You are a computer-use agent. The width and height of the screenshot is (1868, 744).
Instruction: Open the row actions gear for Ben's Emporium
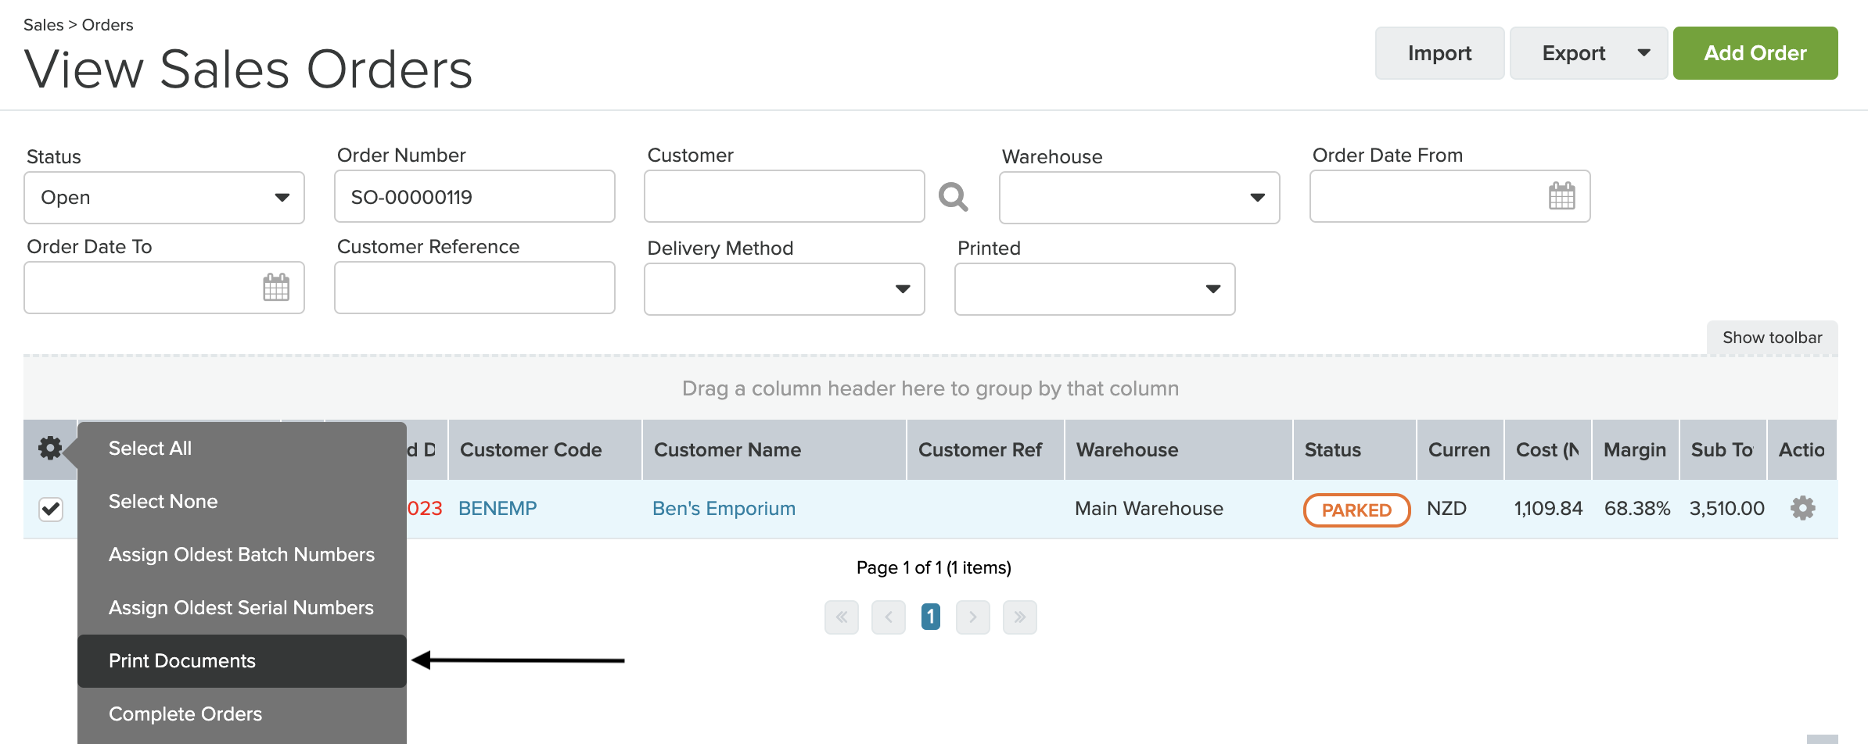(x=1803, y=508)
